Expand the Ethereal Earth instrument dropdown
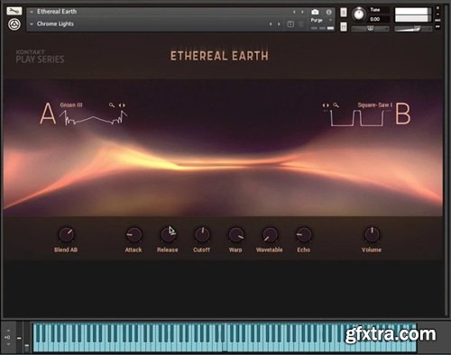451x355 pixels. [32, 12]
